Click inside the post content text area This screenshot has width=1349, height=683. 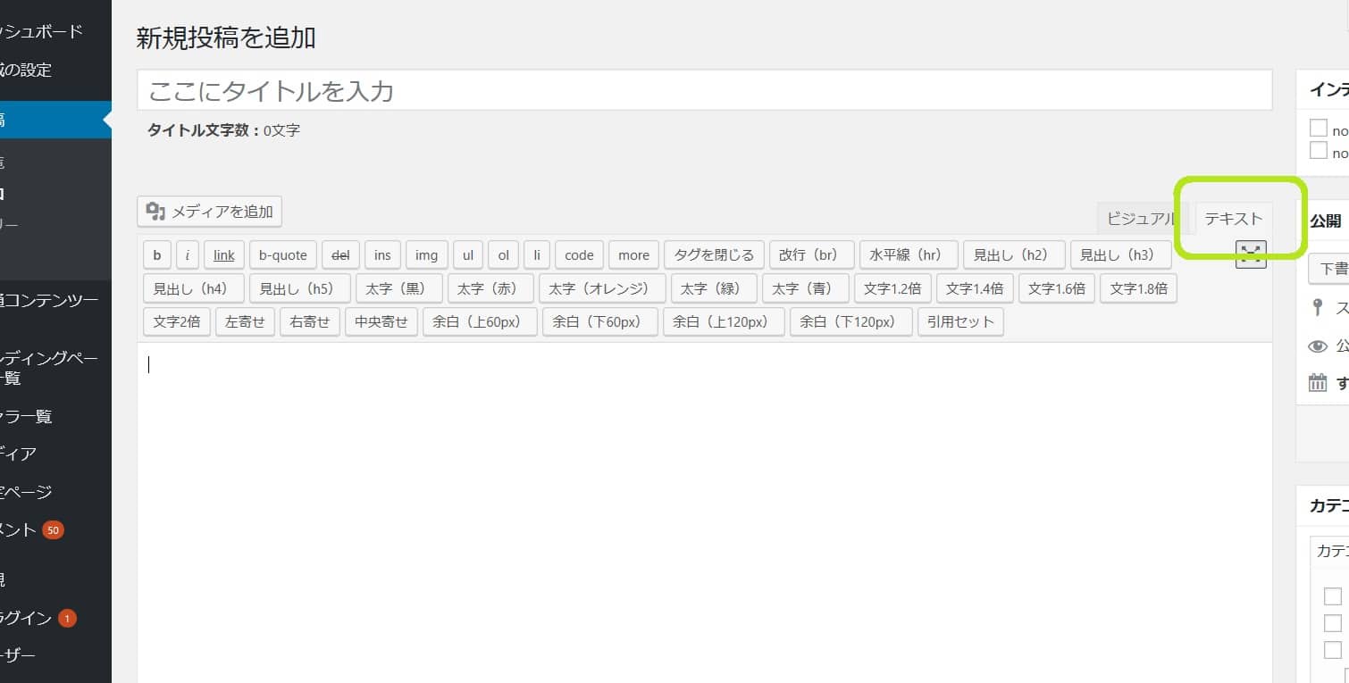pos(705,512)
